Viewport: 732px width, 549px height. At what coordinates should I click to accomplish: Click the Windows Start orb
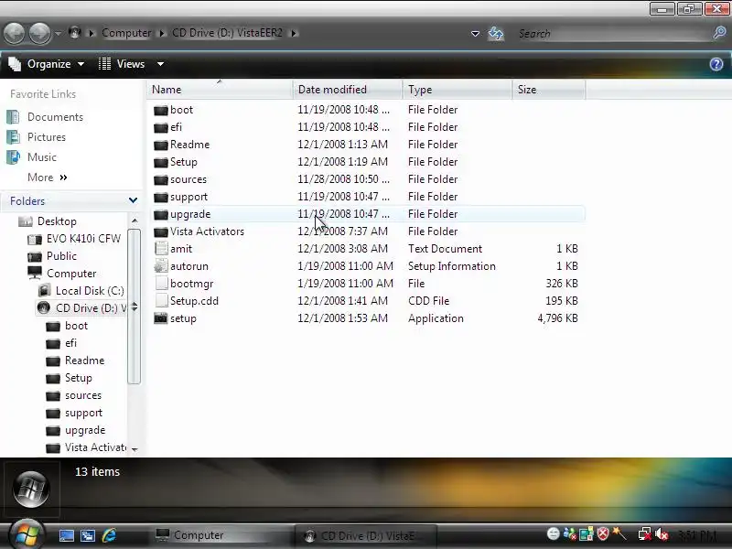click(x=27, y=534)
